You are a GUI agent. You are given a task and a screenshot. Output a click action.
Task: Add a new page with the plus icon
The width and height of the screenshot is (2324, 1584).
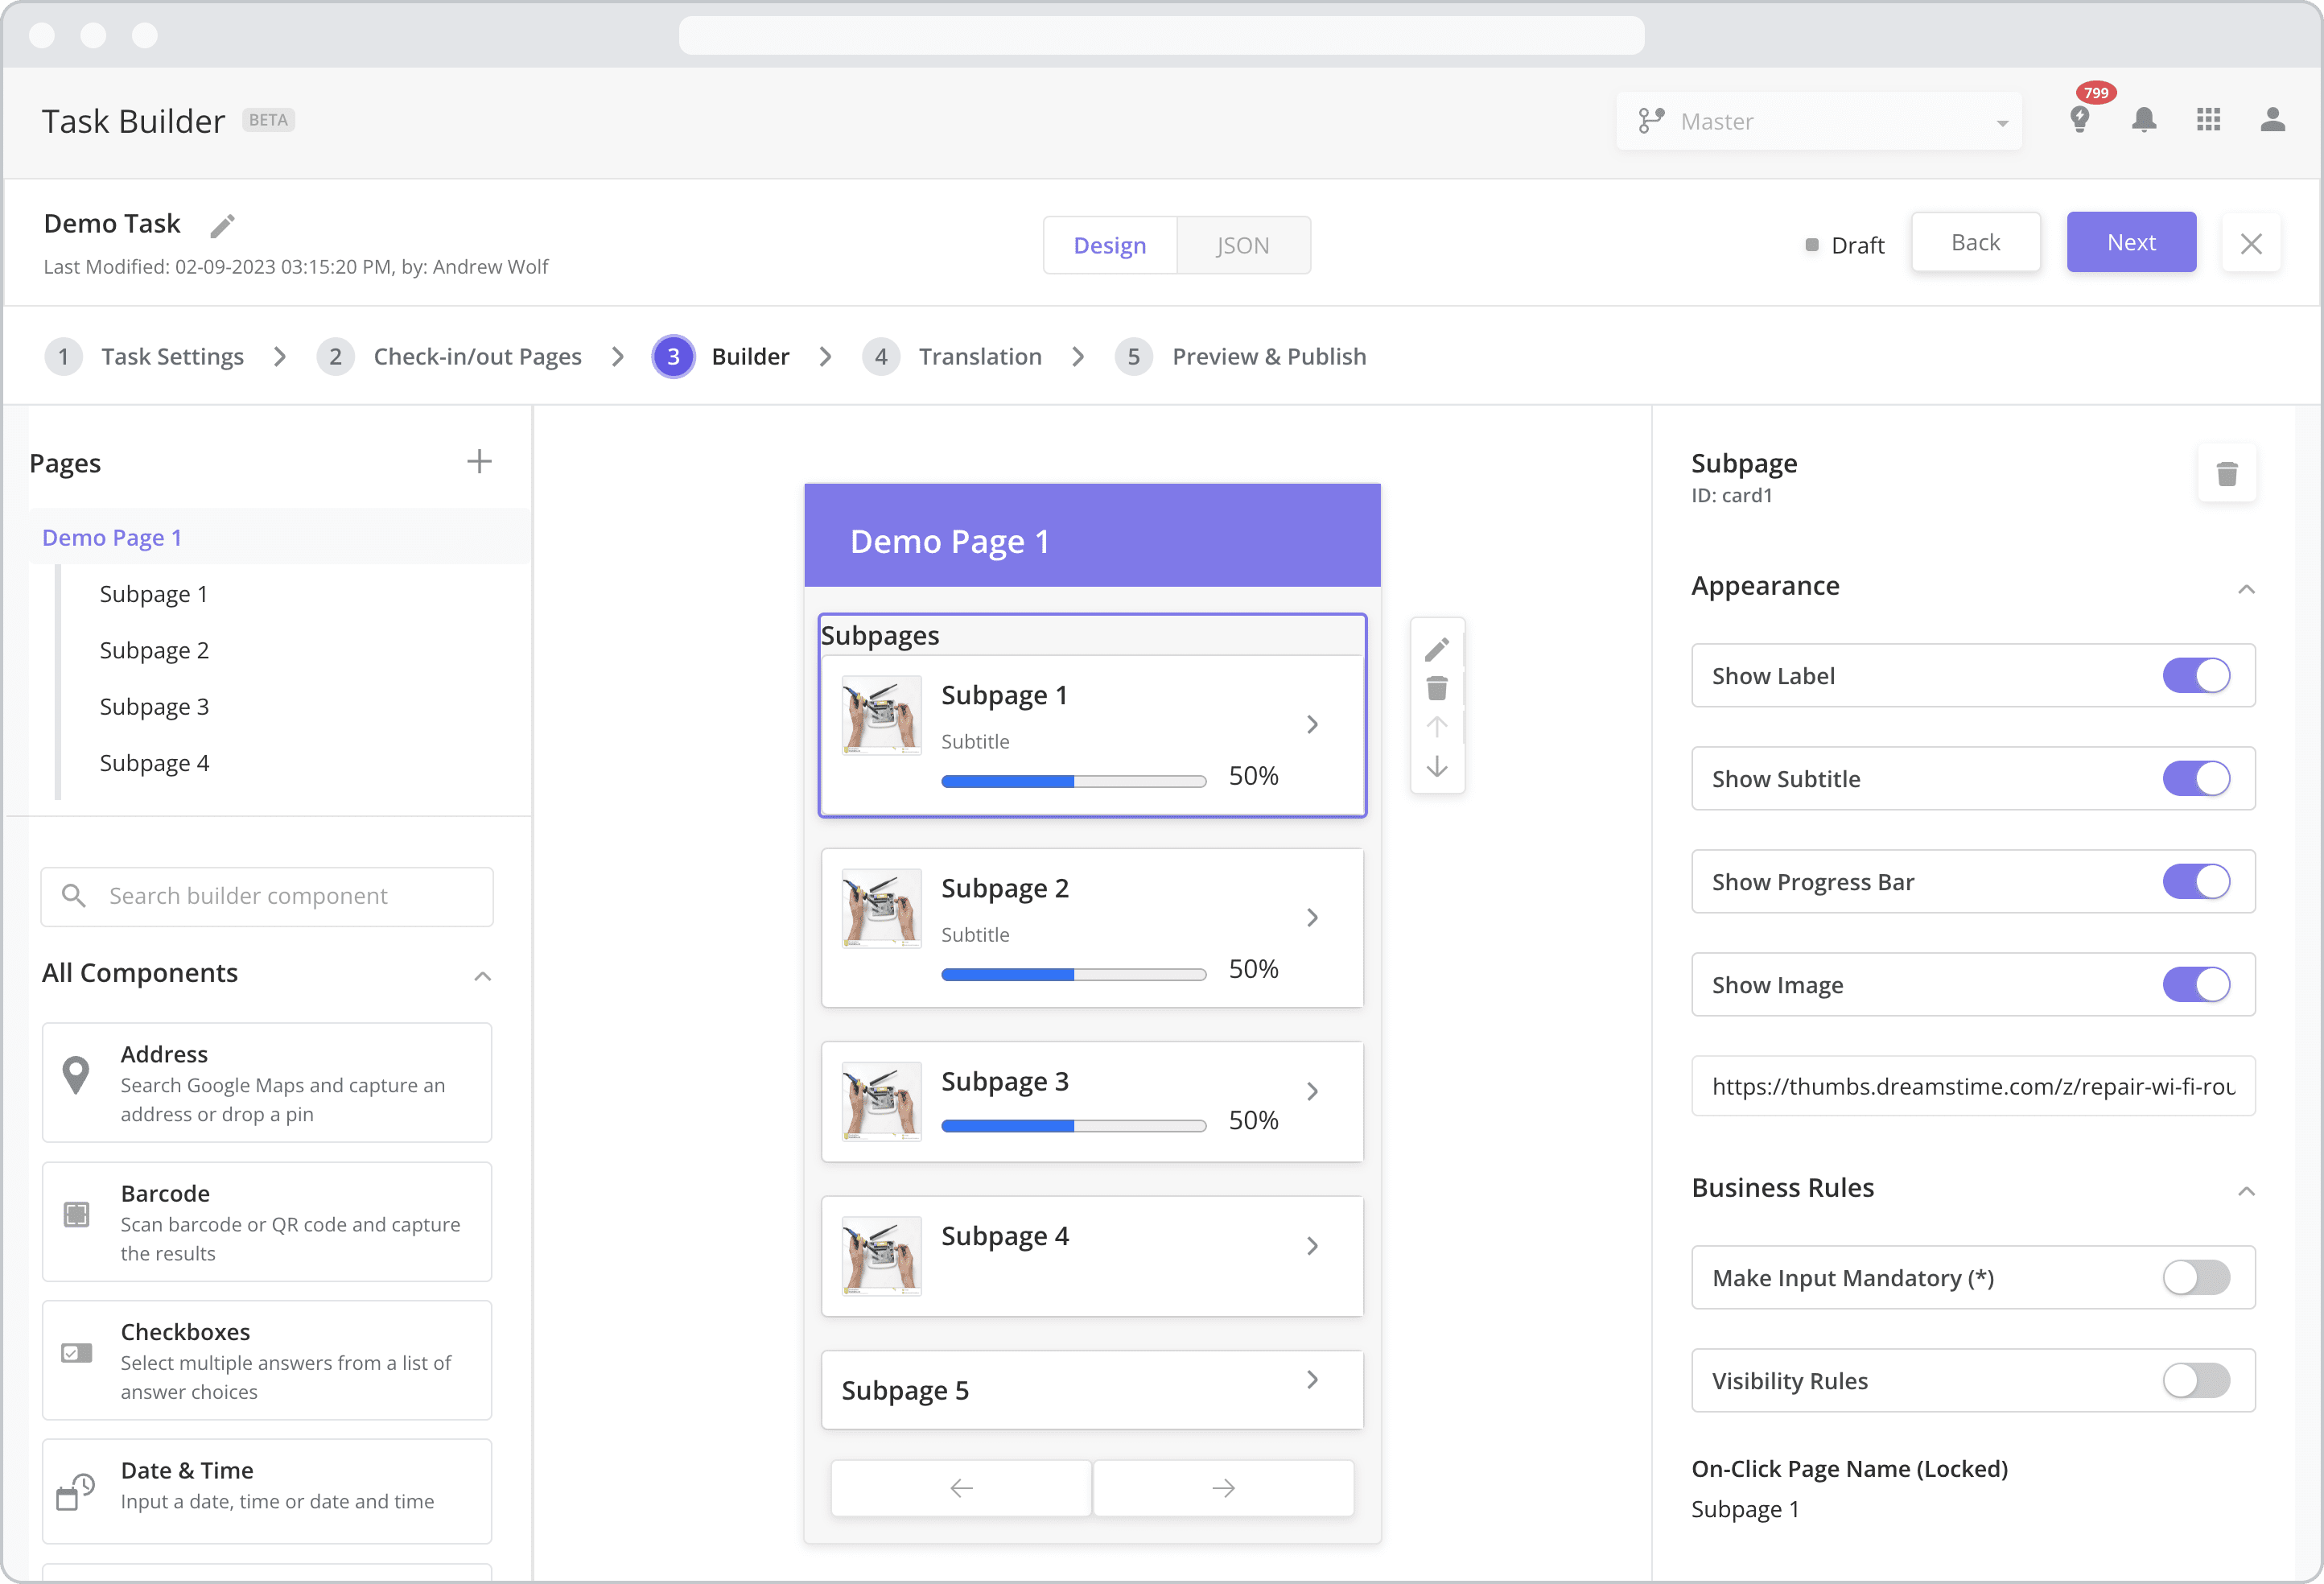pos(479,461)
